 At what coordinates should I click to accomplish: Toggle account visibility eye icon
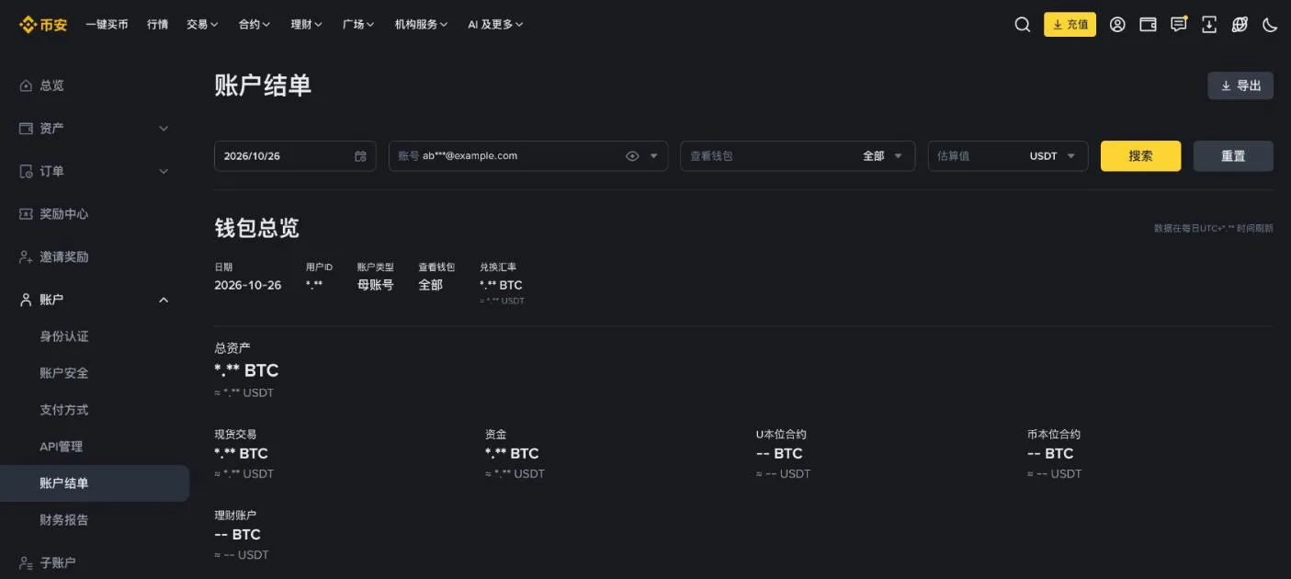632,156
